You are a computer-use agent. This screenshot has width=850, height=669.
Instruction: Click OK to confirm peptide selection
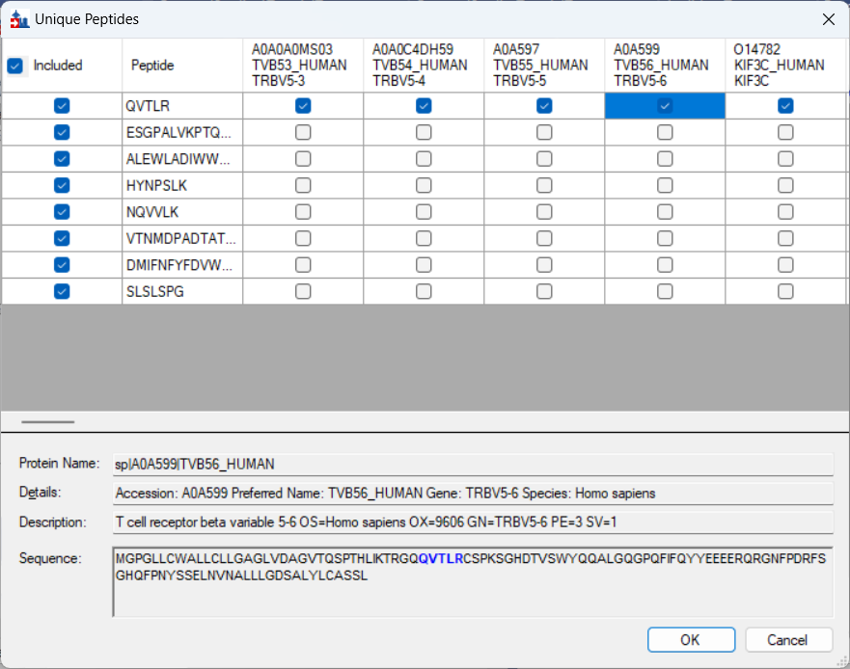coord(691,640)
